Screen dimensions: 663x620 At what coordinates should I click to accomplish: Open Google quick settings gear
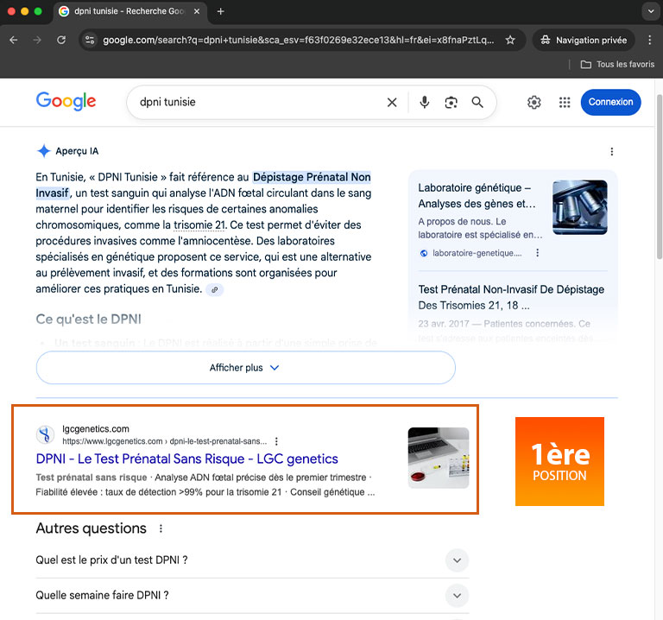(x=534, y=103)
